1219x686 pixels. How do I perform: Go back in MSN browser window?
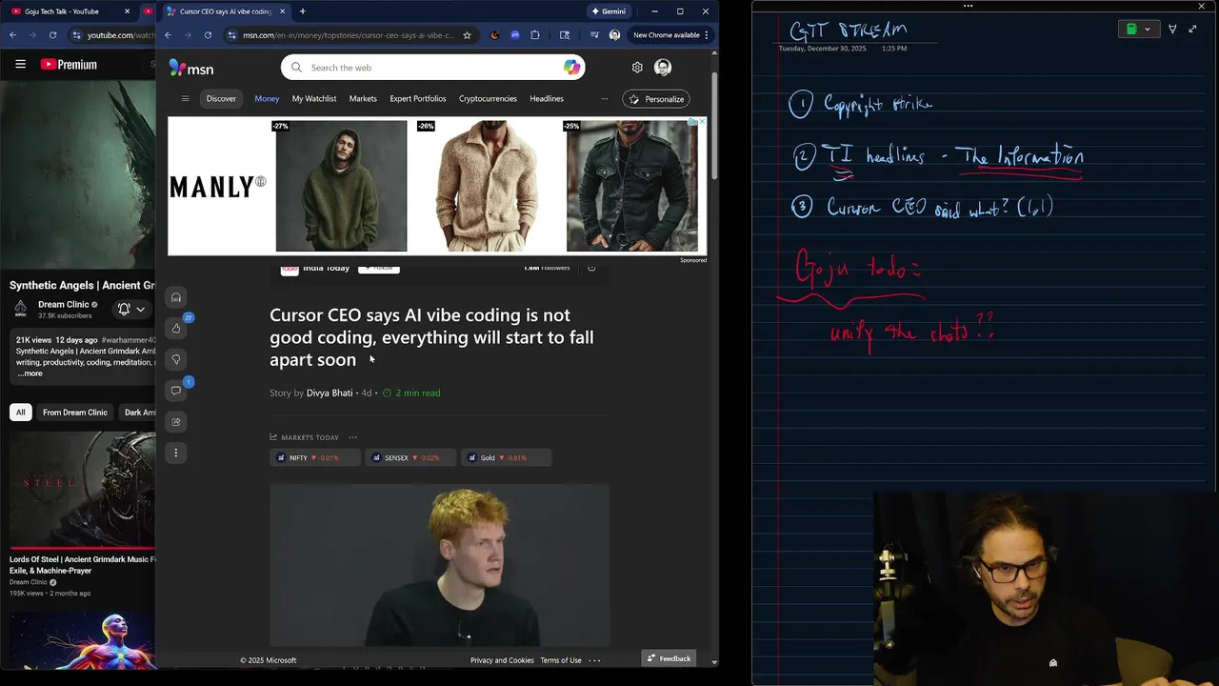pos(169,35)
